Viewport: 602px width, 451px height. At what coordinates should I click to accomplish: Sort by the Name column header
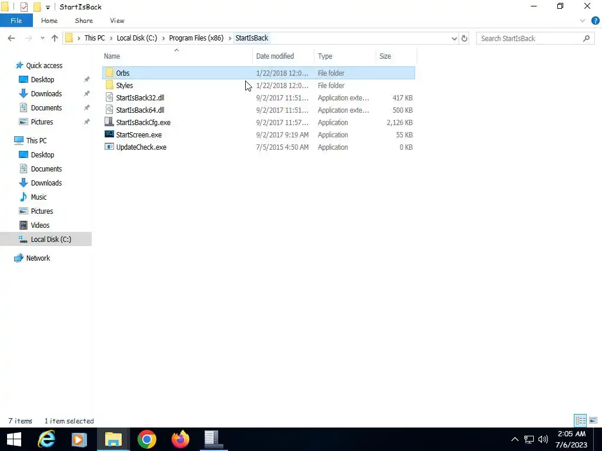[x=177, y=56]
